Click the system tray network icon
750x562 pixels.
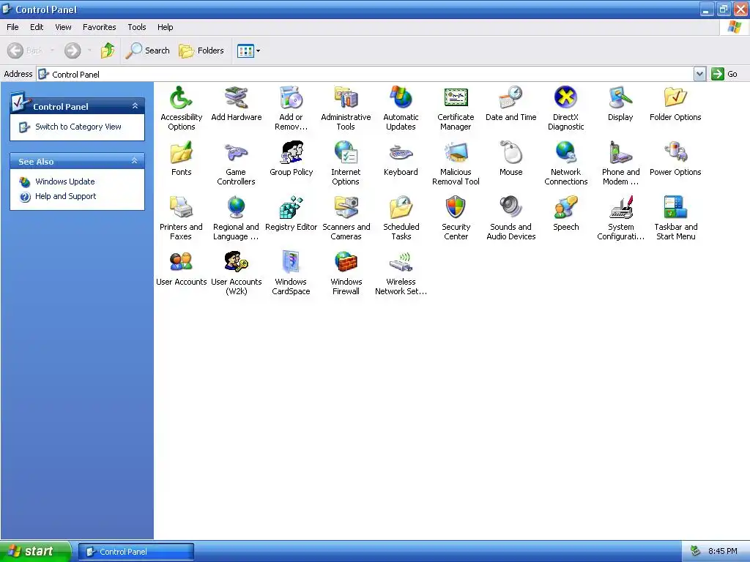696,552
